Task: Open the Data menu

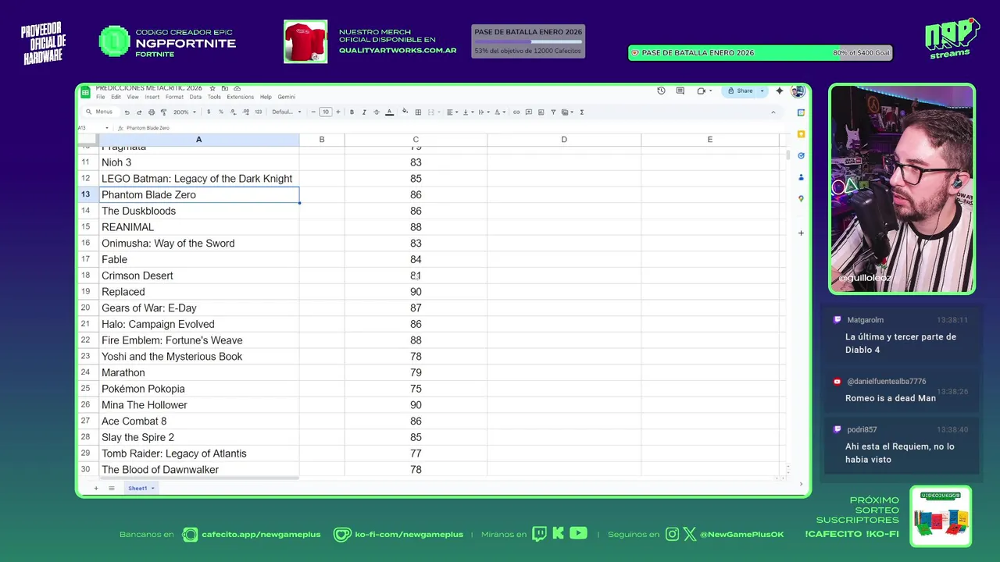Action: 195,97
